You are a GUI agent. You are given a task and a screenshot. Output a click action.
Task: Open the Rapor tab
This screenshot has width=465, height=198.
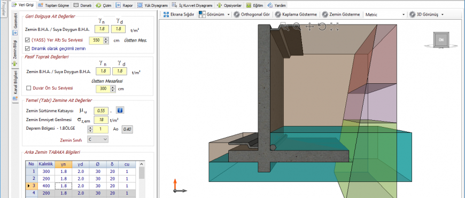click(124, 5)
